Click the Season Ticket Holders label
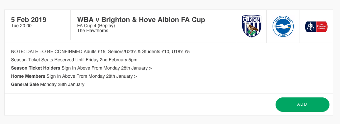340x124 pixels. coord(36,68)
